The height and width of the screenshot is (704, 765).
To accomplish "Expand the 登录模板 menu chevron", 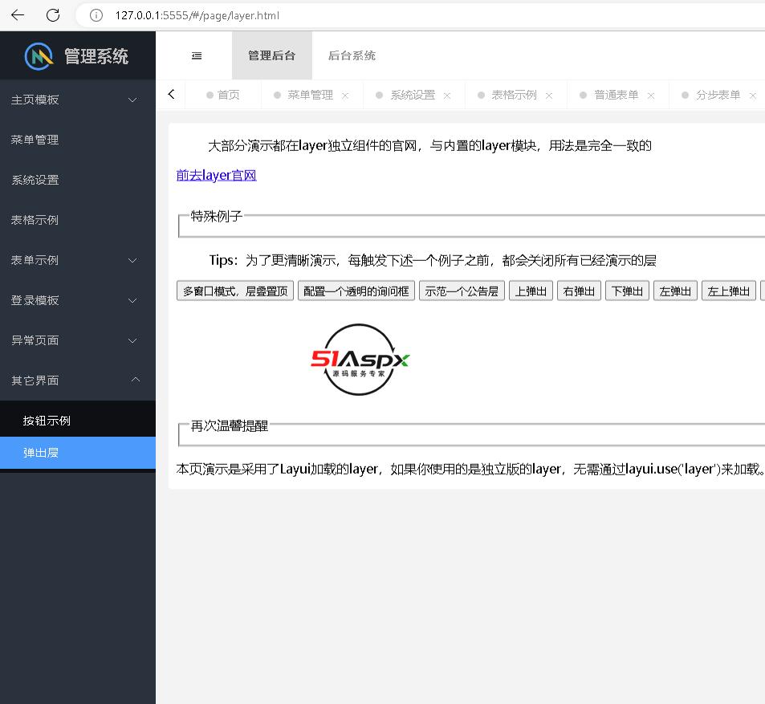I will tap(132, 300).
